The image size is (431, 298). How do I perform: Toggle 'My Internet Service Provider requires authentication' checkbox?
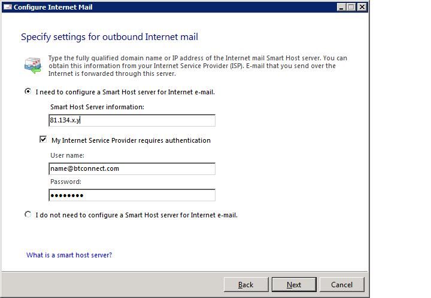[43, 140]
